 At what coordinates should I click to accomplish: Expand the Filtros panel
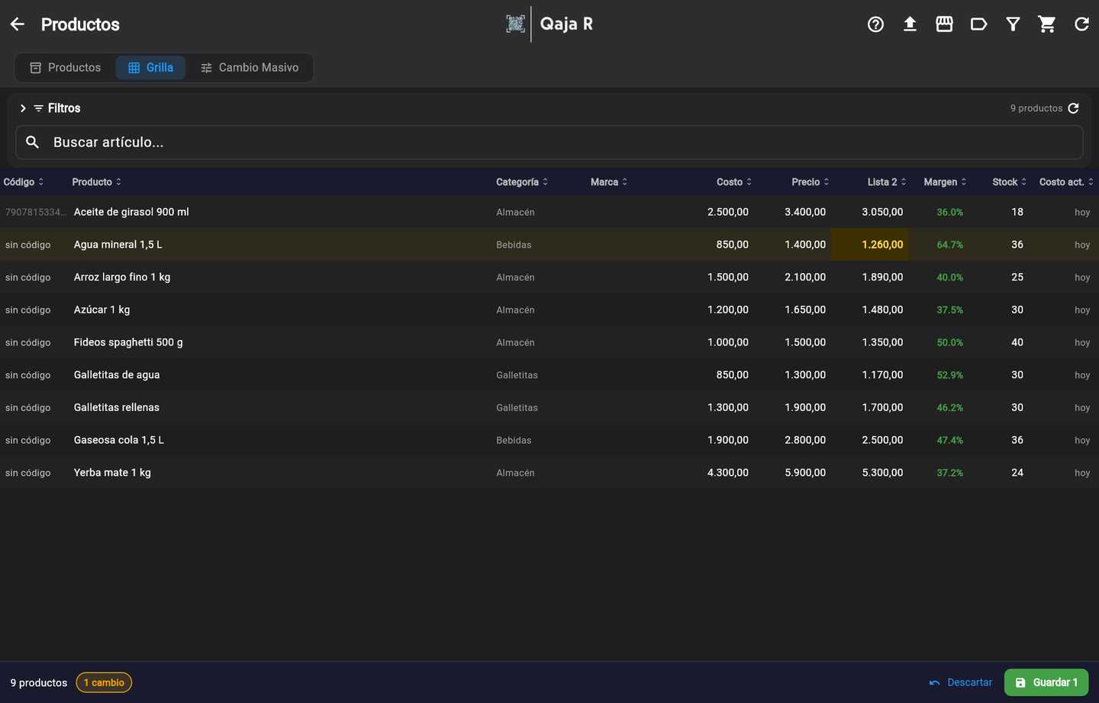coord(50,108)
